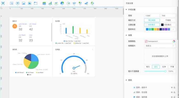
Task: Collapse the 外观设置 section
Action: pyautogui.click(x=126, y=10)
